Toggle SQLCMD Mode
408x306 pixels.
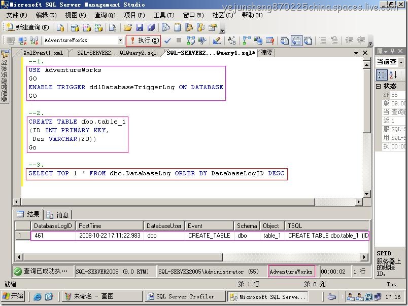(270, 41)
